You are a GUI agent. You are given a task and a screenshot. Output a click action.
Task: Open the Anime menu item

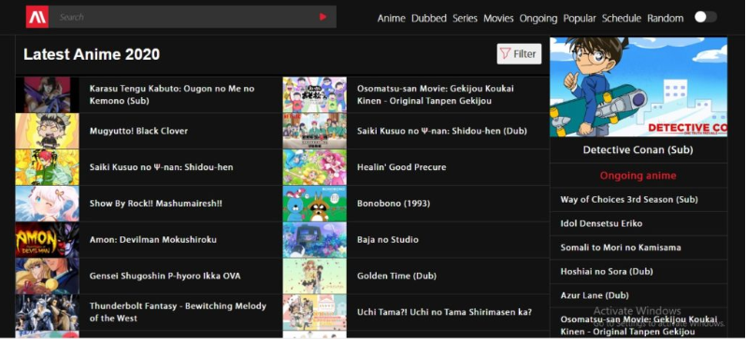pos(391,19)
